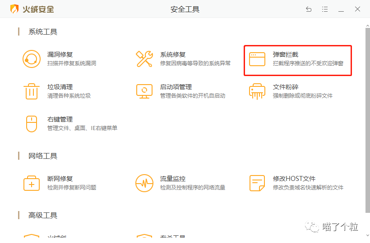Image resolution: width=370 pixels, height=243 pixels.
Task: Go back using the return arrow icon
Action: coord(309,9)
